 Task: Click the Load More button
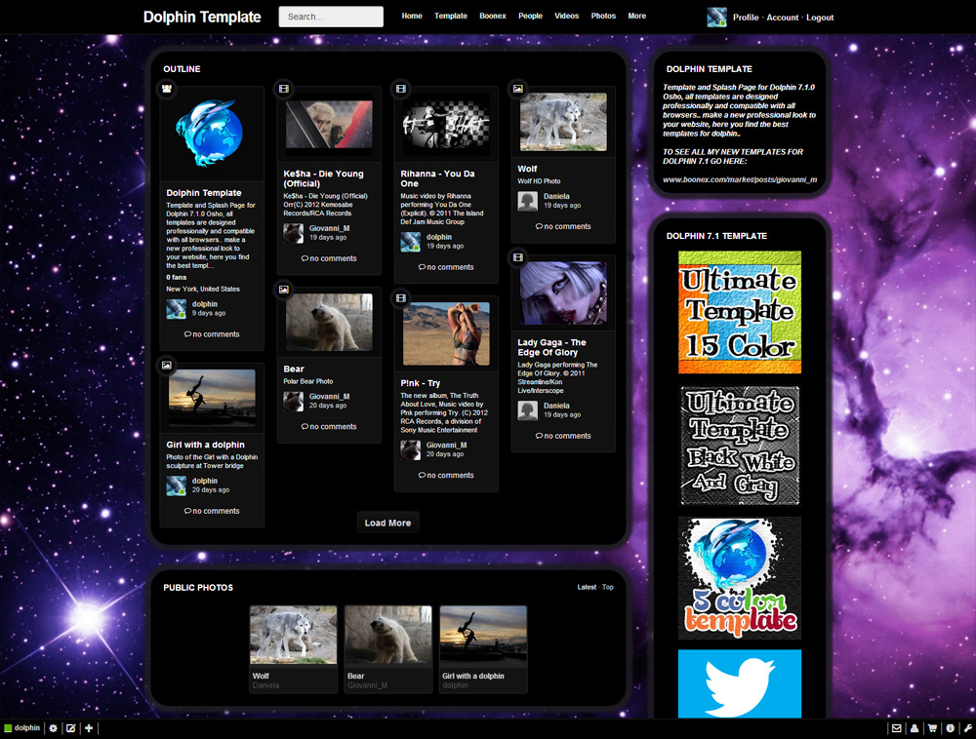[387, 524]
